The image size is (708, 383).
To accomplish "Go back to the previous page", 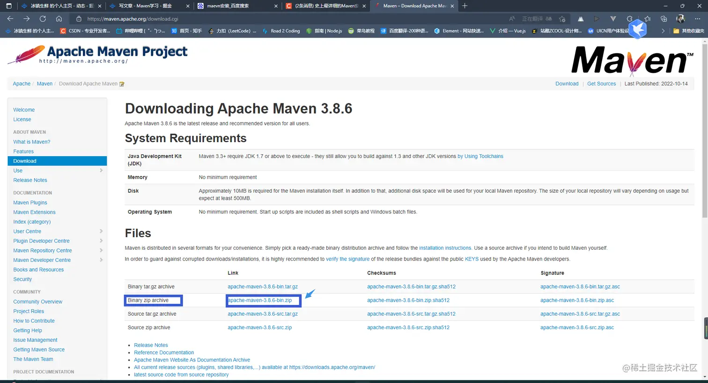I will 10,19.
